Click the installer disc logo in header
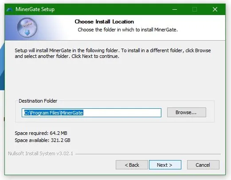 pyautogui.click(x=27, y=27)
